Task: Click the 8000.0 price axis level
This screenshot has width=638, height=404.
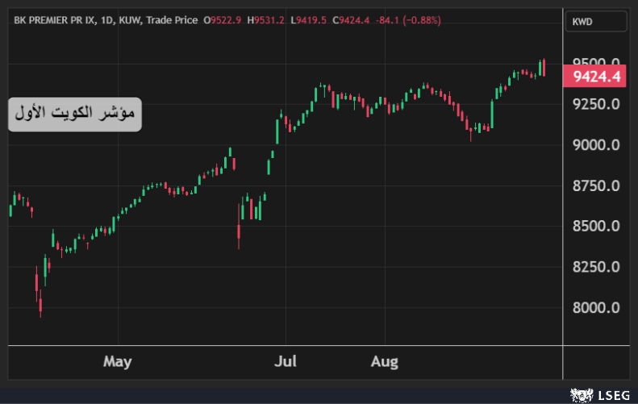Action: click(x=596, y=308)
